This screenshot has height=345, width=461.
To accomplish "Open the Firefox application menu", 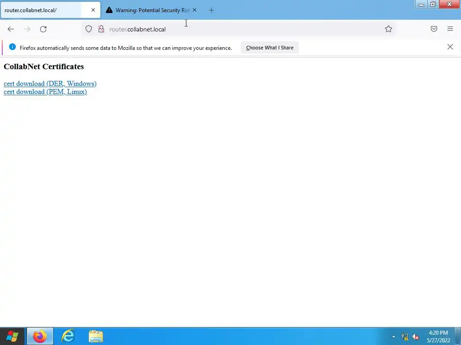I will 450,29.
